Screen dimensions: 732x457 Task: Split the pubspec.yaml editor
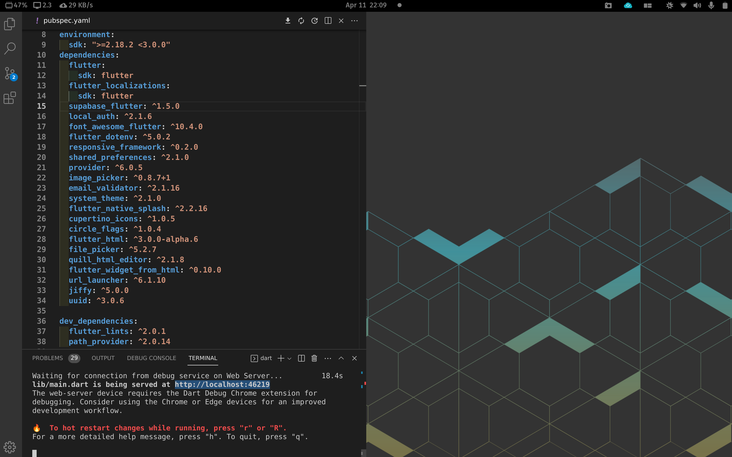pyautogui.click(x=328, y=20)
